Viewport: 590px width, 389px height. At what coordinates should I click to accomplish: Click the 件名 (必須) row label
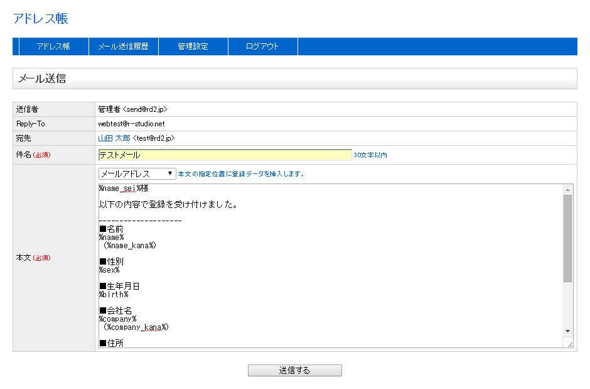[33, 155]
